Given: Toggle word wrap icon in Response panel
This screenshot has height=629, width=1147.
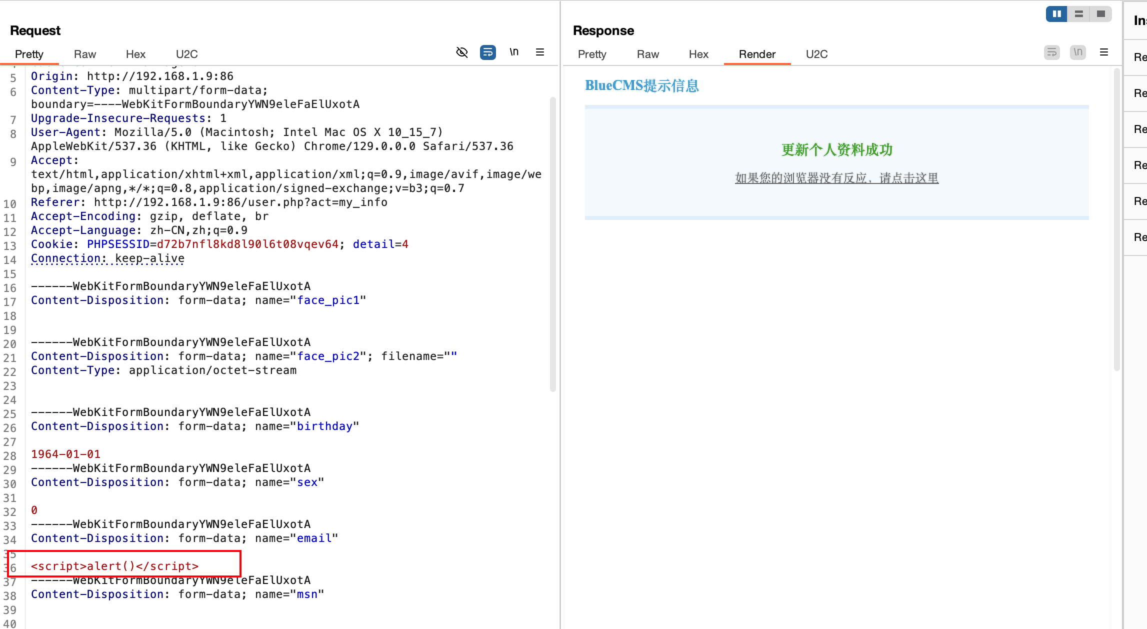Looking at the screenshot, I should point(1052,52).
